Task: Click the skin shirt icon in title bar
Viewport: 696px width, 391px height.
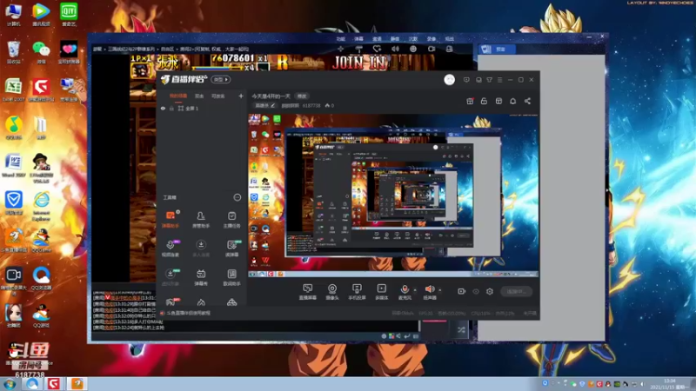Action: pyautogui.click(x=489, y=80)
